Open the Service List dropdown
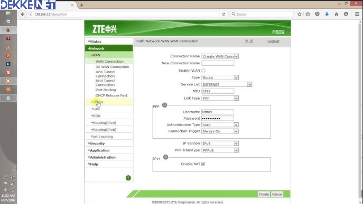 [x=227, y=84]
